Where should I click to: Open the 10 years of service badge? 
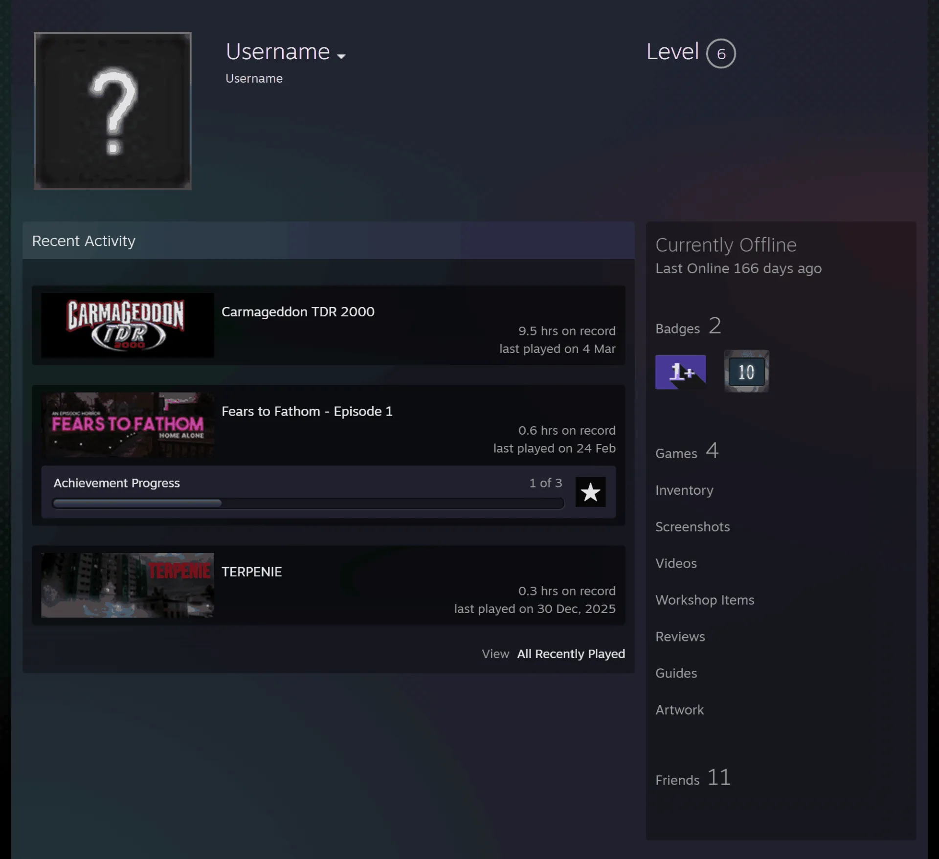746,372
